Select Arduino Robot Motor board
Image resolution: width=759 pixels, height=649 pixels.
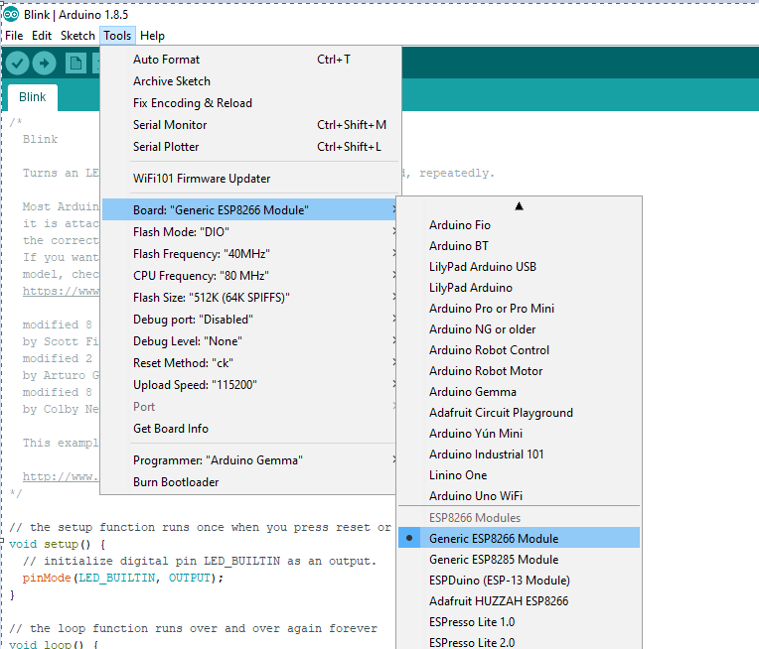coord(519,370)
